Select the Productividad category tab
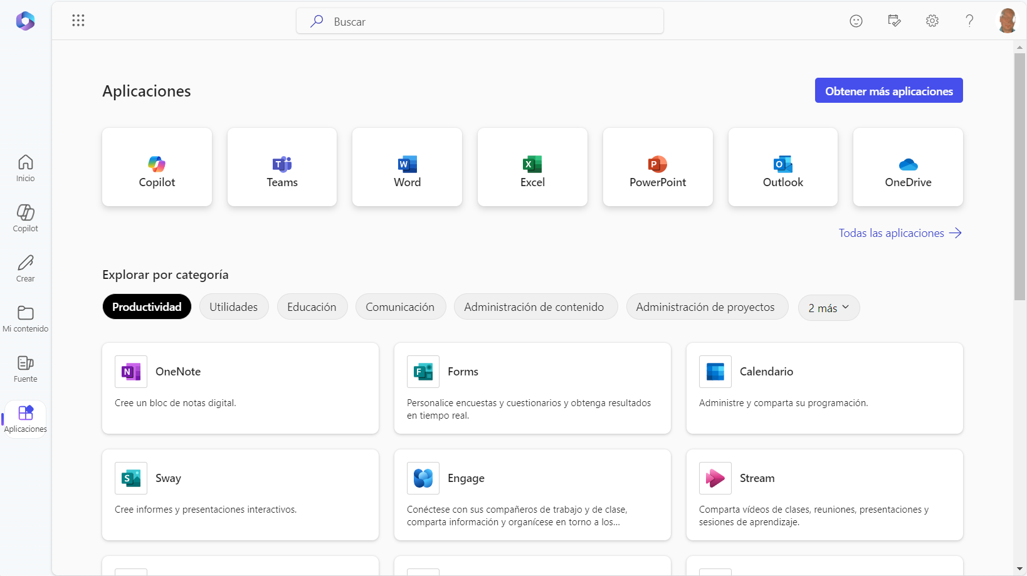Screen dimensions: 1027x576 [147, 306]
